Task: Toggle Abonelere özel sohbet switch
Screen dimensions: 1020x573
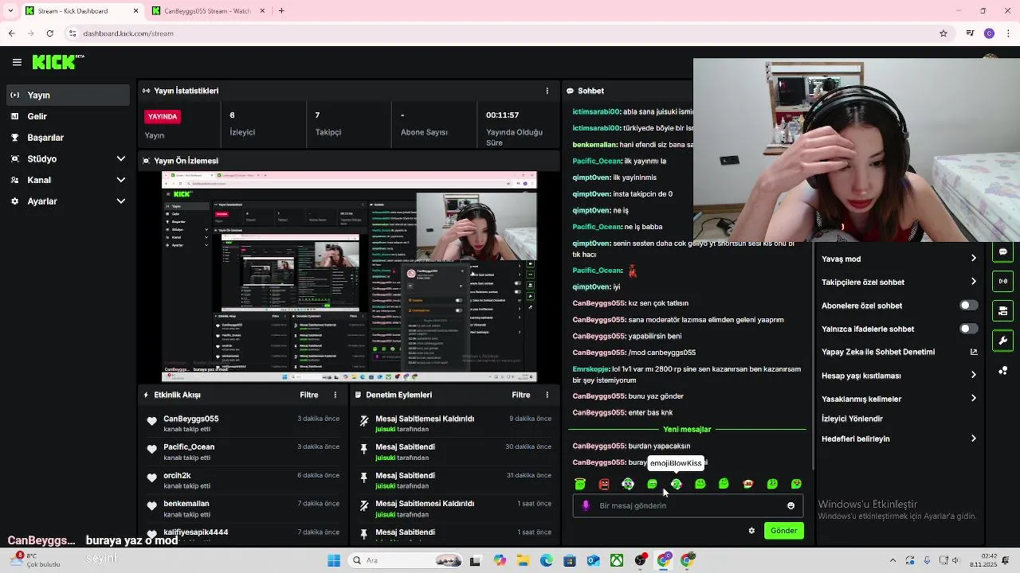Action: tap(968, 306)
